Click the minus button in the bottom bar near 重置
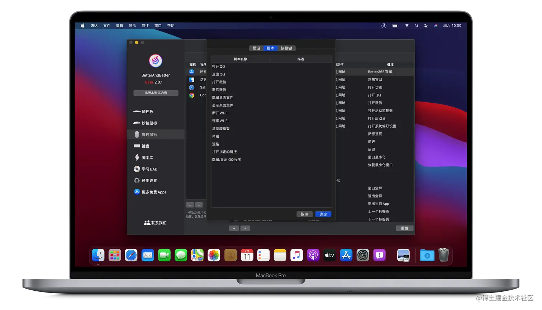 [245, 228]
